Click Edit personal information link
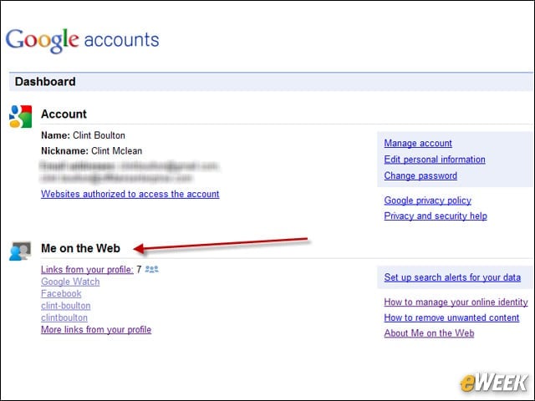 click(x=435, y=160)
